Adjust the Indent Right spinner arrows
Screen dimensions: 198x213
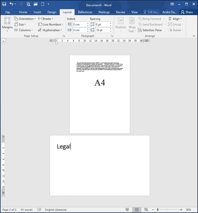[88, 30]
